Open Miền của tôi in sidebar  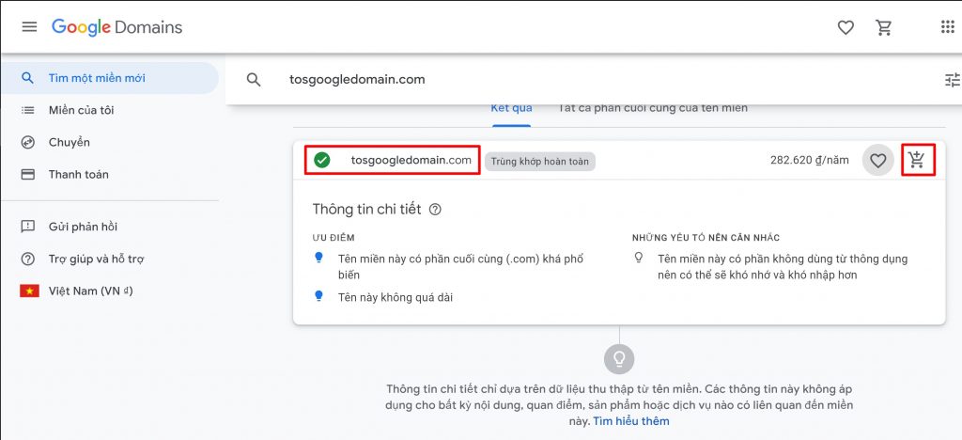click(82, 110)
